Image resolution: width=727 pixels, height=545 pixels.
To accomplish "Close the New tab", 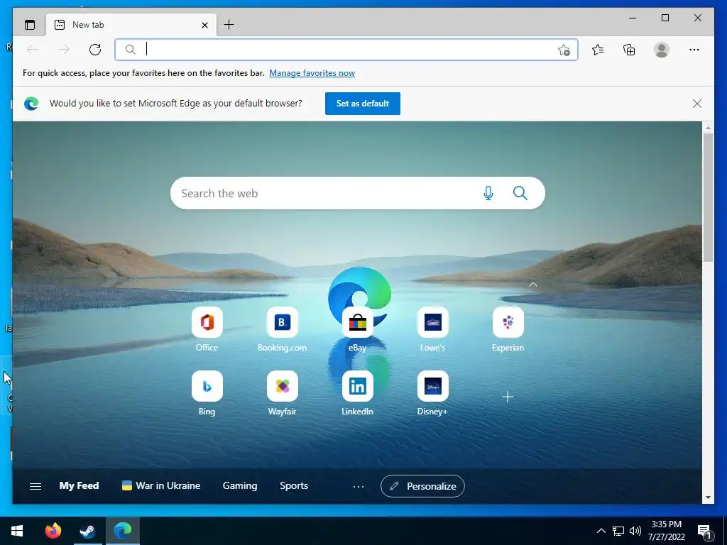I will (204, 25).
